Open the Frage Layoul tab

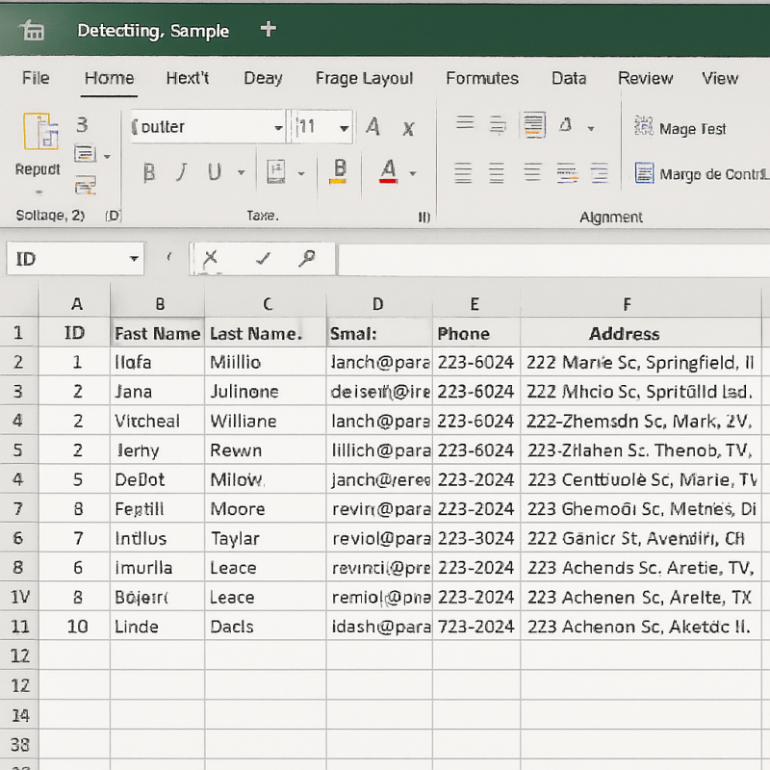364,79
